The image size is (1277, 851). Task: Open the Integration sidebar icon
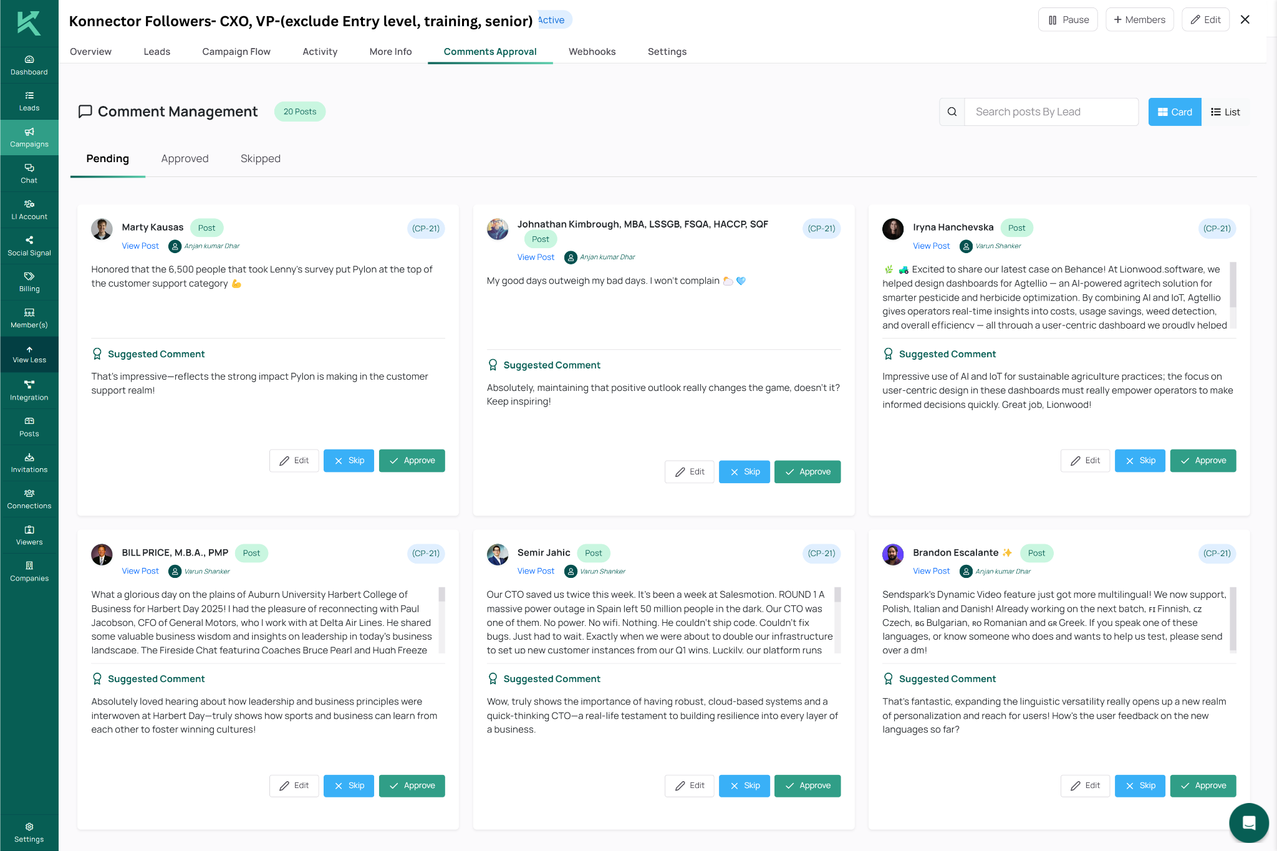point(29,391)
